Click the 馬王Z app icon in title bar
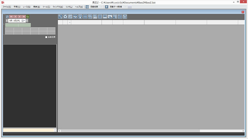Screen dimensions: 248x139 pyautogui.click(x=3, y=2)
